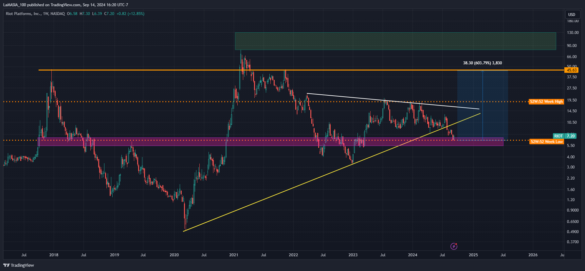Click 0.9000 on the price axis
This screenshot has width=585, height=271.
(573, 210)
